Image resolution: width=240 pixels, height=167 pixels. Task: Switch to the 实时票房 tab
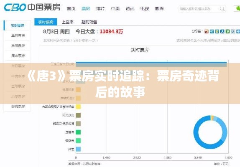(46, 22)
